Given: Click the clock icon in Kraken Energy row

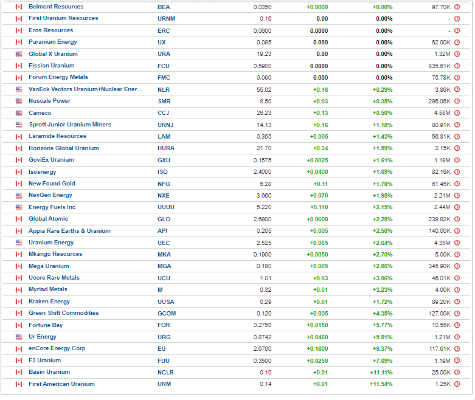Looking at the screenshot, I should coord(457,302).
